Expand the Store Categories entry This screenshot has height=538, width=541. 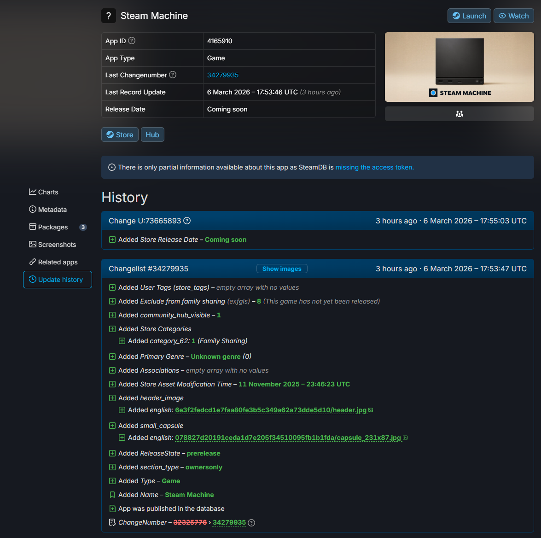coord(112,329)
